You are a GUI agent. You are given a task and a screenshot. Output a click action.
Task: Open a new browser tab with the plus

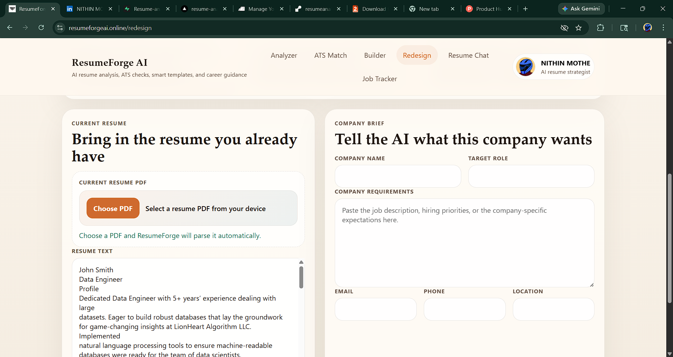[x=525, y=9]
